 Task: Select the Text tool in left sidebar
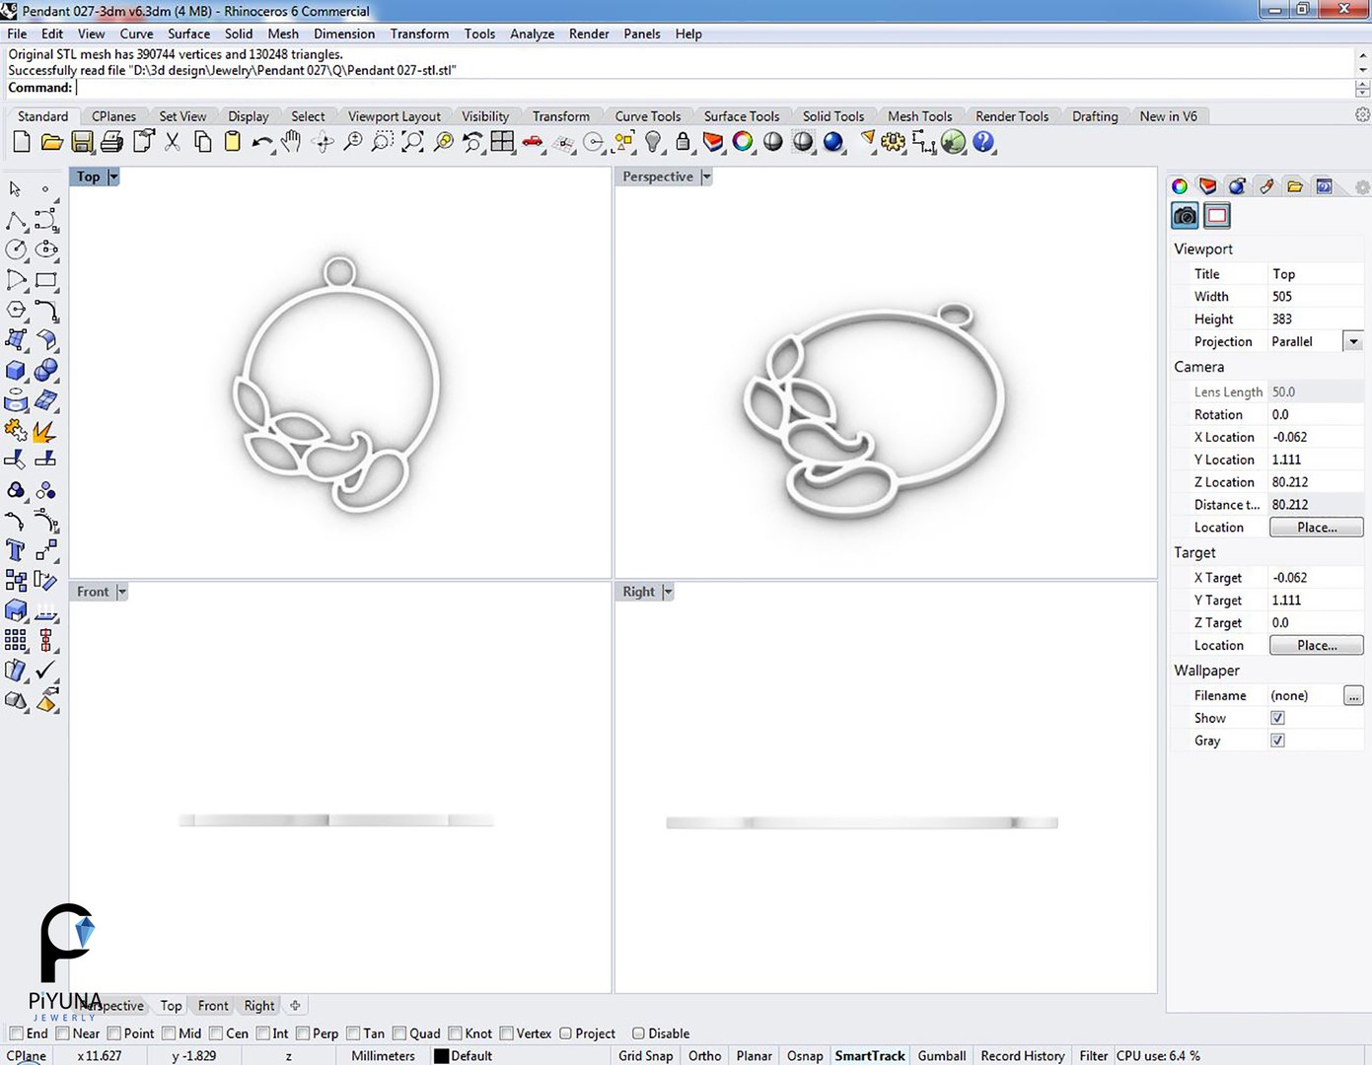[x=16, y=550]
